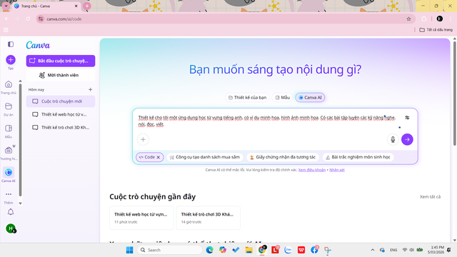Open apps grid in bookmarks bar
The height and width of the screenshot is (257, 457).
6,30
